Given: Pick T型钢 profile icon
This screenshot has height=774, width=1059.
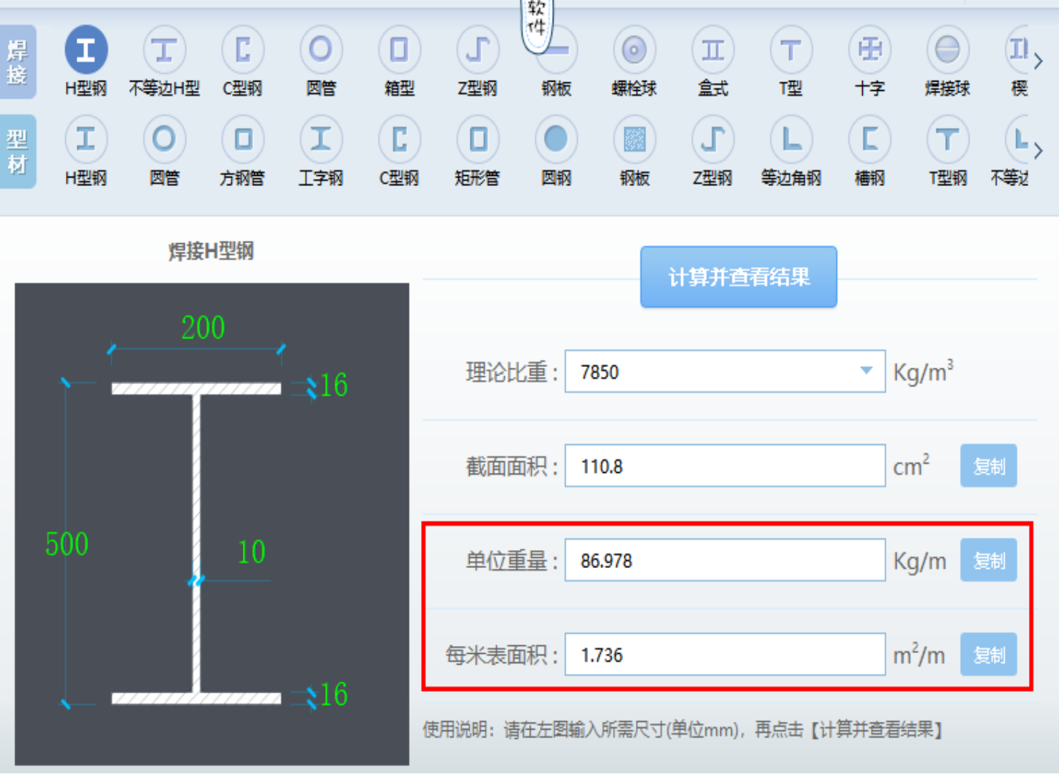Looking at the screenshot, I should (x=947, y=139).
